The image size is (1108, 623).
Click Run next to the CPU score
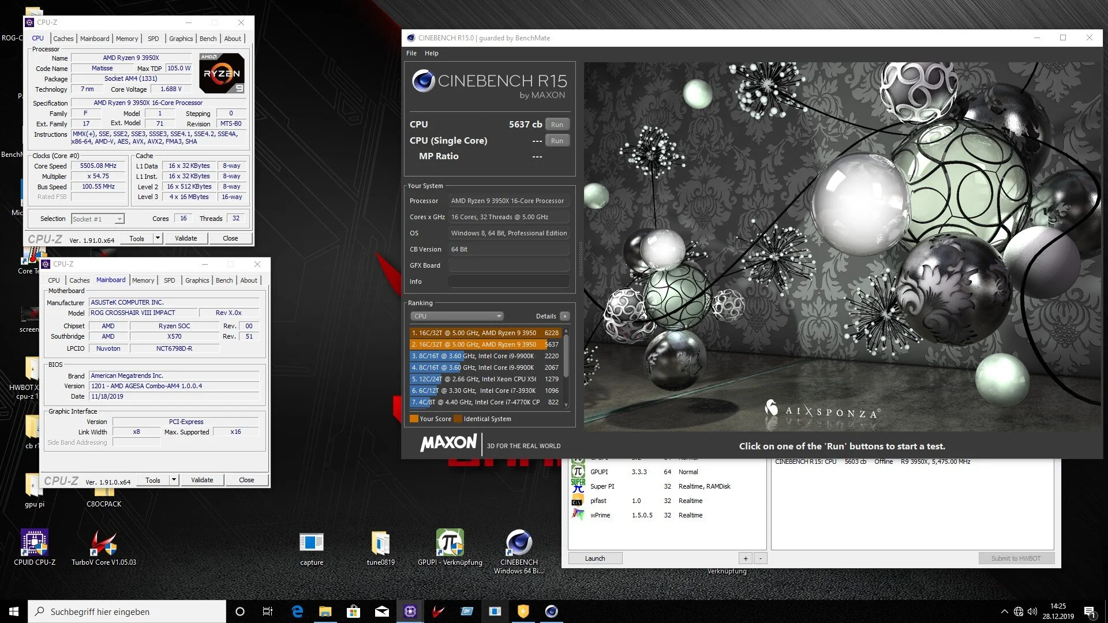[x=556, y=125]
